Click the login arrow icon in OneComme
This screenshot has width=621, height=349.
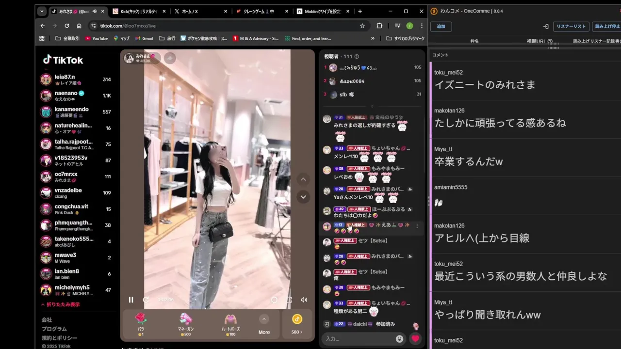545,26
